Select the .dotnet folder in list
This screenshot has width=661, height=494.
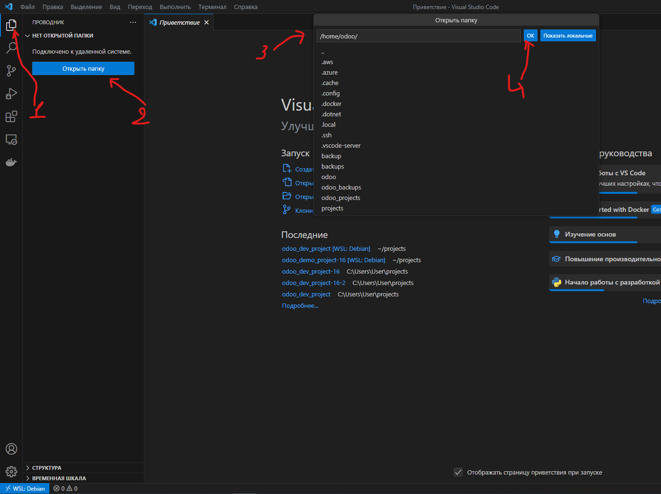pos(456,114)
